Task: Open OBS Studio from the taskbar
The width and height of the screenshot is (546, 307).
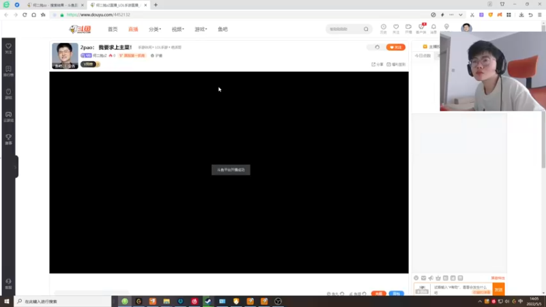Action: pyautogui.click(x=278, y=302)
